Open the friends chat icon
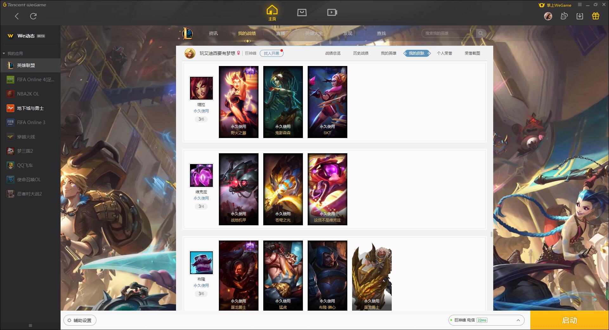609x330 pixels. (564, 16)
